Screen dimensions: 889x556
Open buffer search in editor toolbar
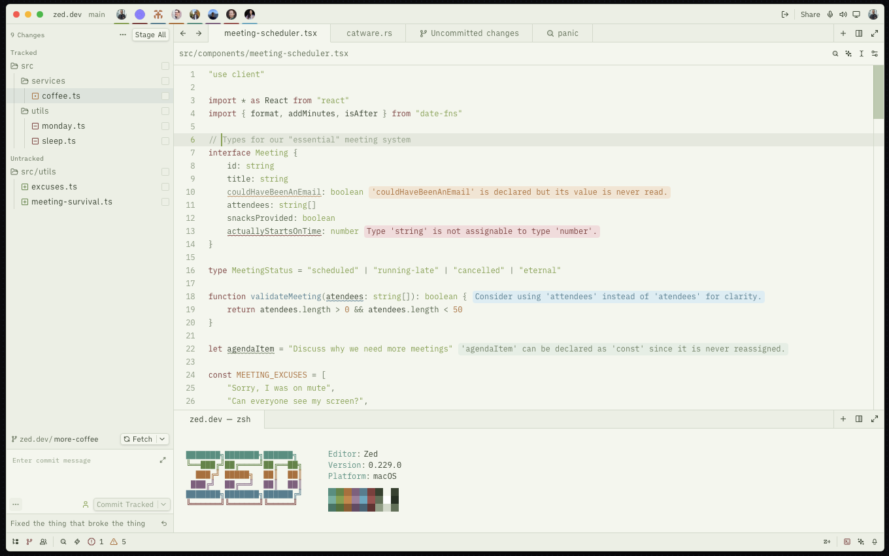[x=835, y=54]
